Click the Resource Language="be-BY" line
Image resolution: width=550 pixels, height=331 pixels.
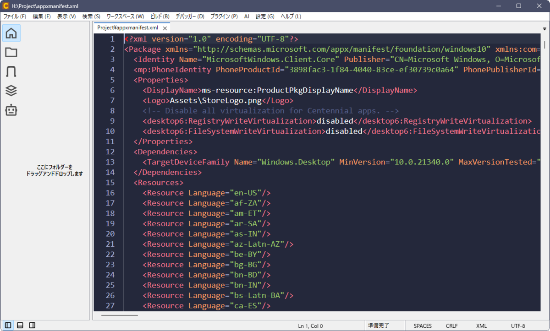[x=207, y=255]
